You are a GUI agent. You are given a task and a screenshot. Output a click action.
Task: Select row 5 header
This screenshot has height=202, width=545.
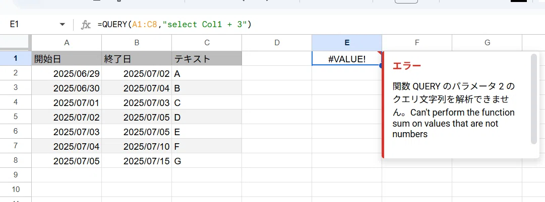click(x=16, y=117)
